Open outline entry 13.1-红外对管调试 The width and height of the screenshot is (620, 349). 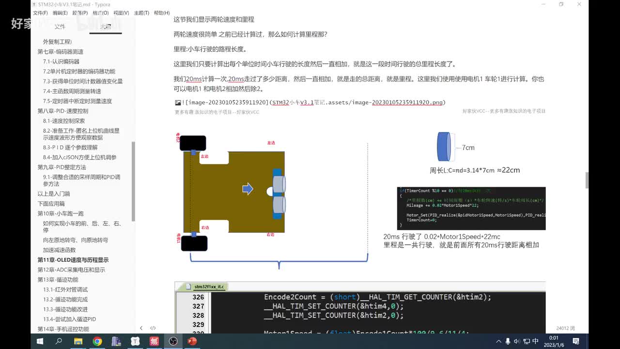pyautogui.click(x=65, y=289)
